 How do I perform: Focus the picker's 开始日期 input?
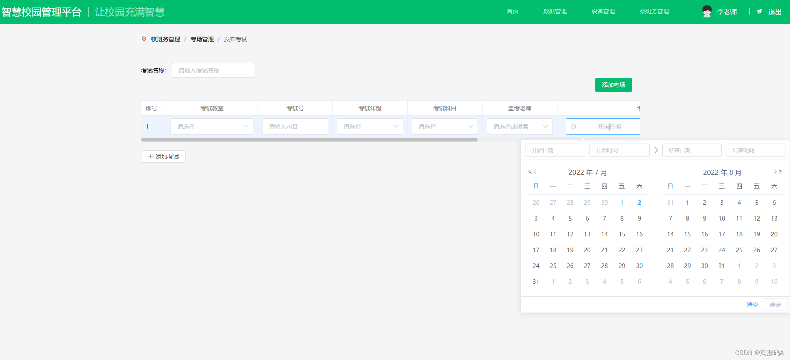click(555, 150)
